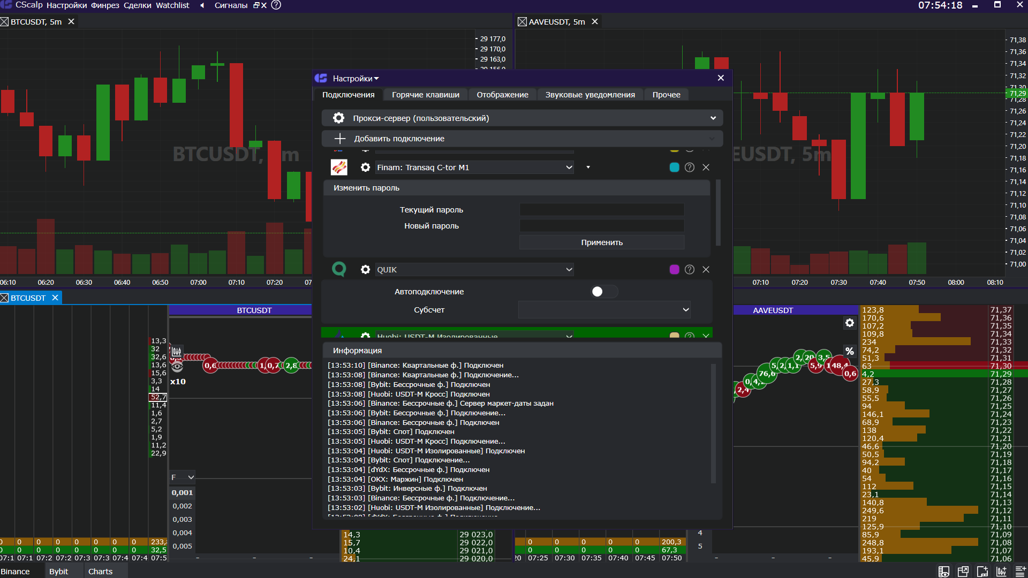The width and height of the screenshot is (1028, 578).
Task: Switch to the Горячие клавиши tab
Action: point(425,95)
